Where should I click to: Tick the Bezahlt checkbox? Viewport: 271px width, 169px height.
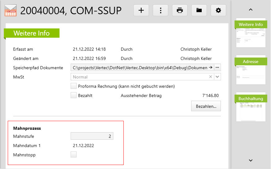pyautogui.click(x=74, y=95)
